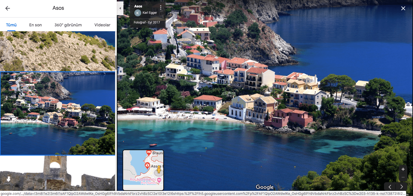Image resolution: width=413 pixels, height=196 pixels.
Task: Advance to next photo with right chevron
Action: click(x=402, y=187)
